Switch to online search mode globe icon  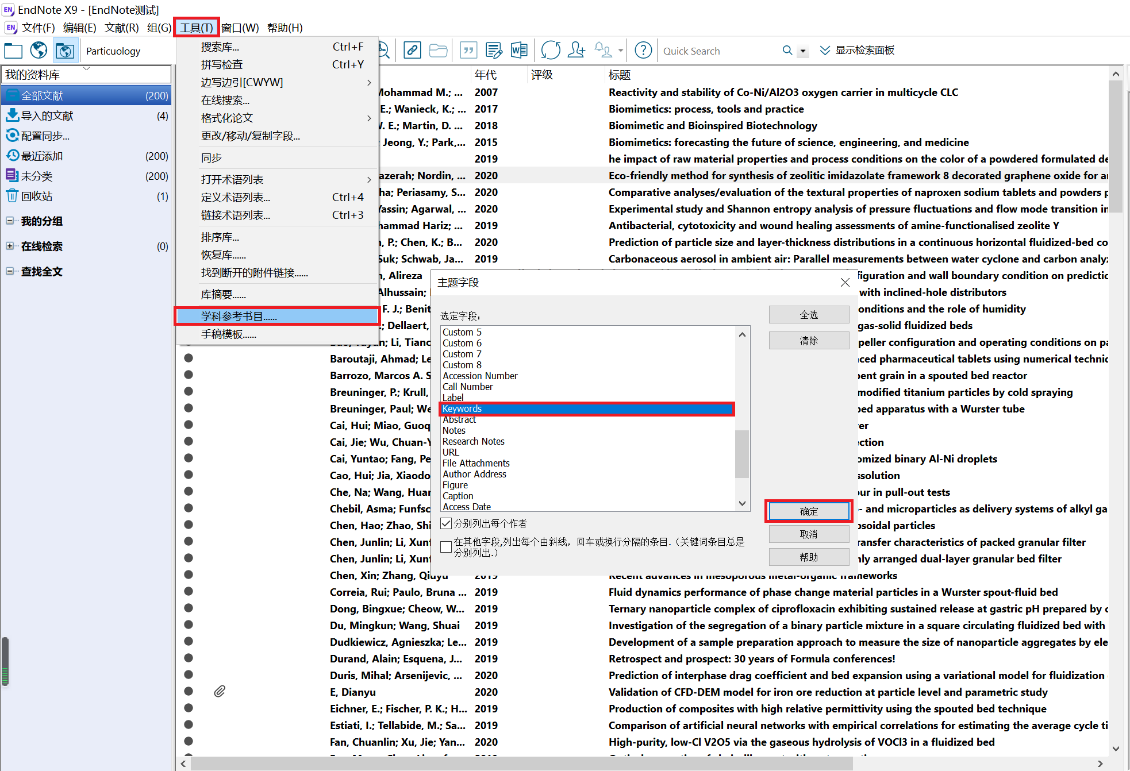pyautogui.click(x=39, y=51)
